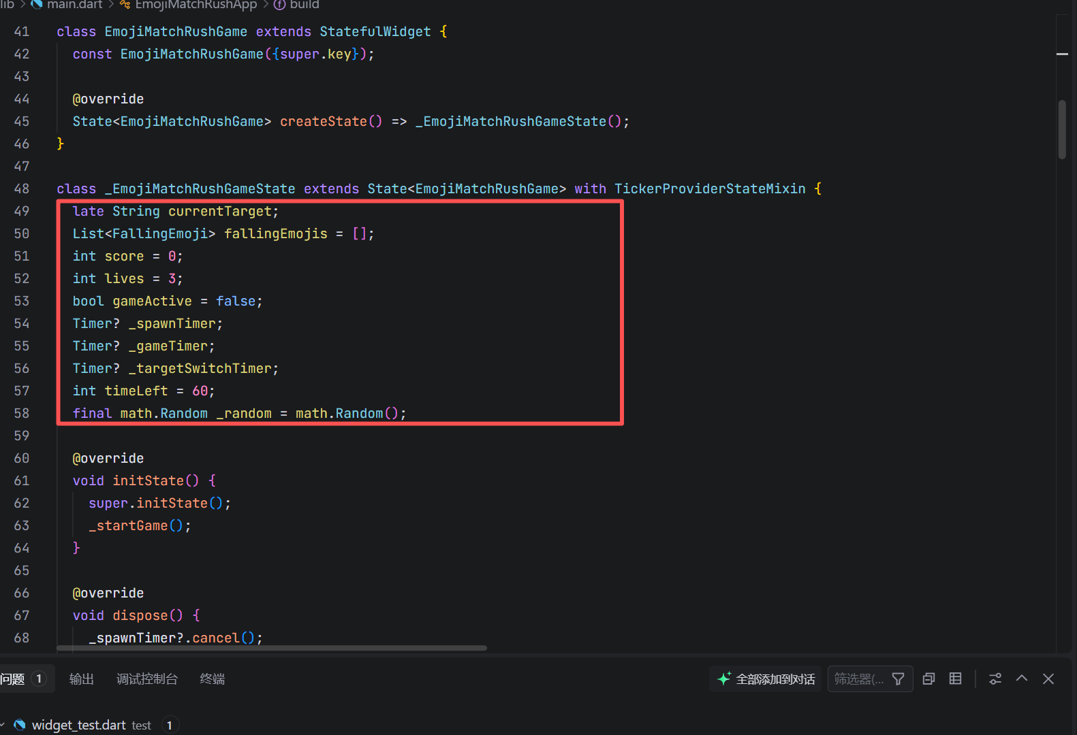The image size is (1077, 735).
Task: Maximize the panel with the chevron up
Action: pyautogui.click(x=1022, y=679)
